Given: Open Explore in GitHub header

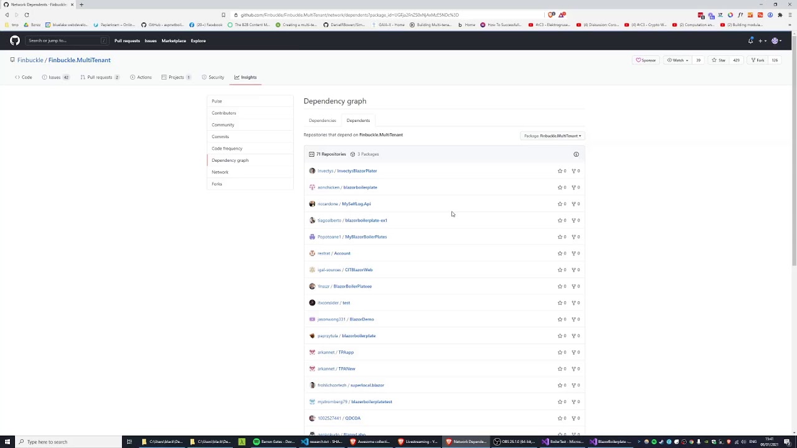Looking at the screenshot, I should tap(198, 40).
